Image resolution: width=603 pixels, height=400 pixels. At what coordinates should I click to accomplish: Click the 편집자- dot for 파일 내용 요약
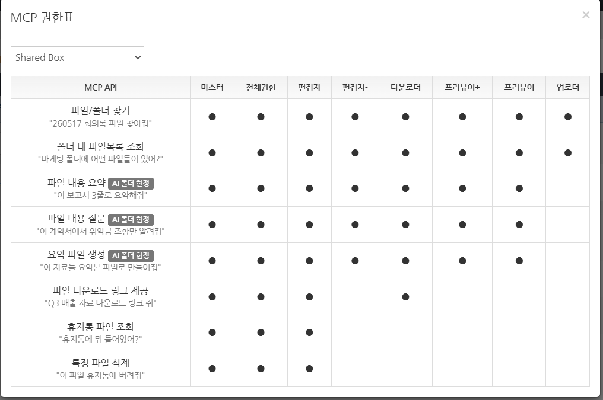click(355, 188)
